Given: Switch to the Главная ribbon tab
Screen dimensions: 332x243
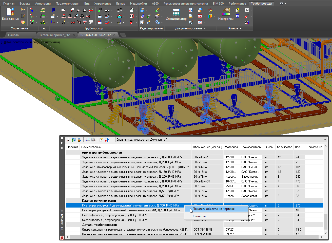Looking at the screenshot, I should coord(9,4).
